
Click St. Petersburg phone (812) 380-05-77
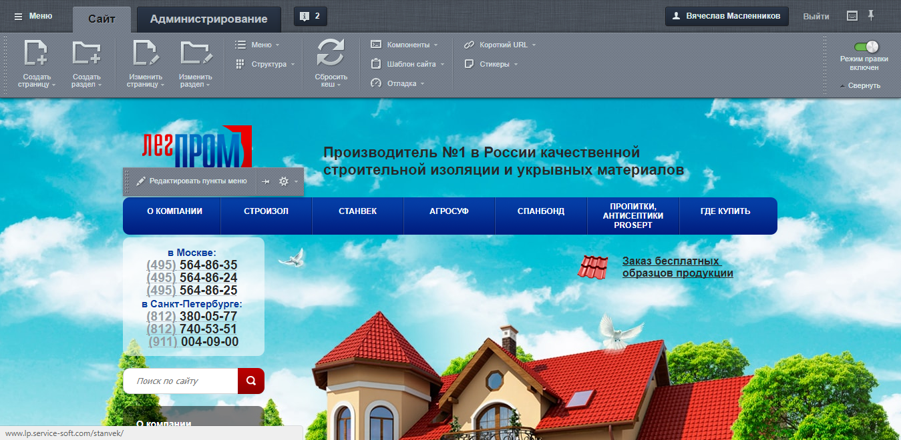coord(192,316)
